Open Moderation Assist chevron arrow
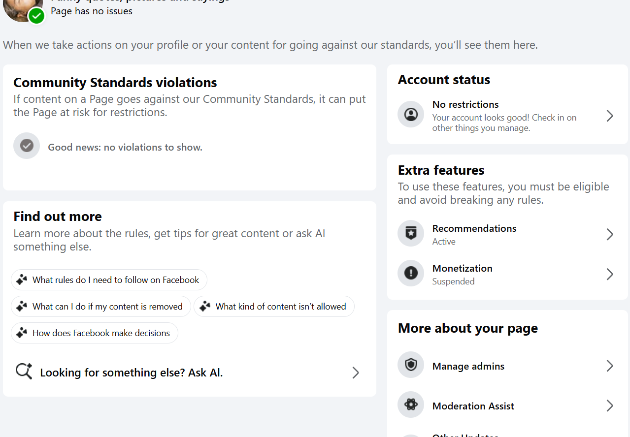This screenshot has height=437, width=630. [610, 406]
